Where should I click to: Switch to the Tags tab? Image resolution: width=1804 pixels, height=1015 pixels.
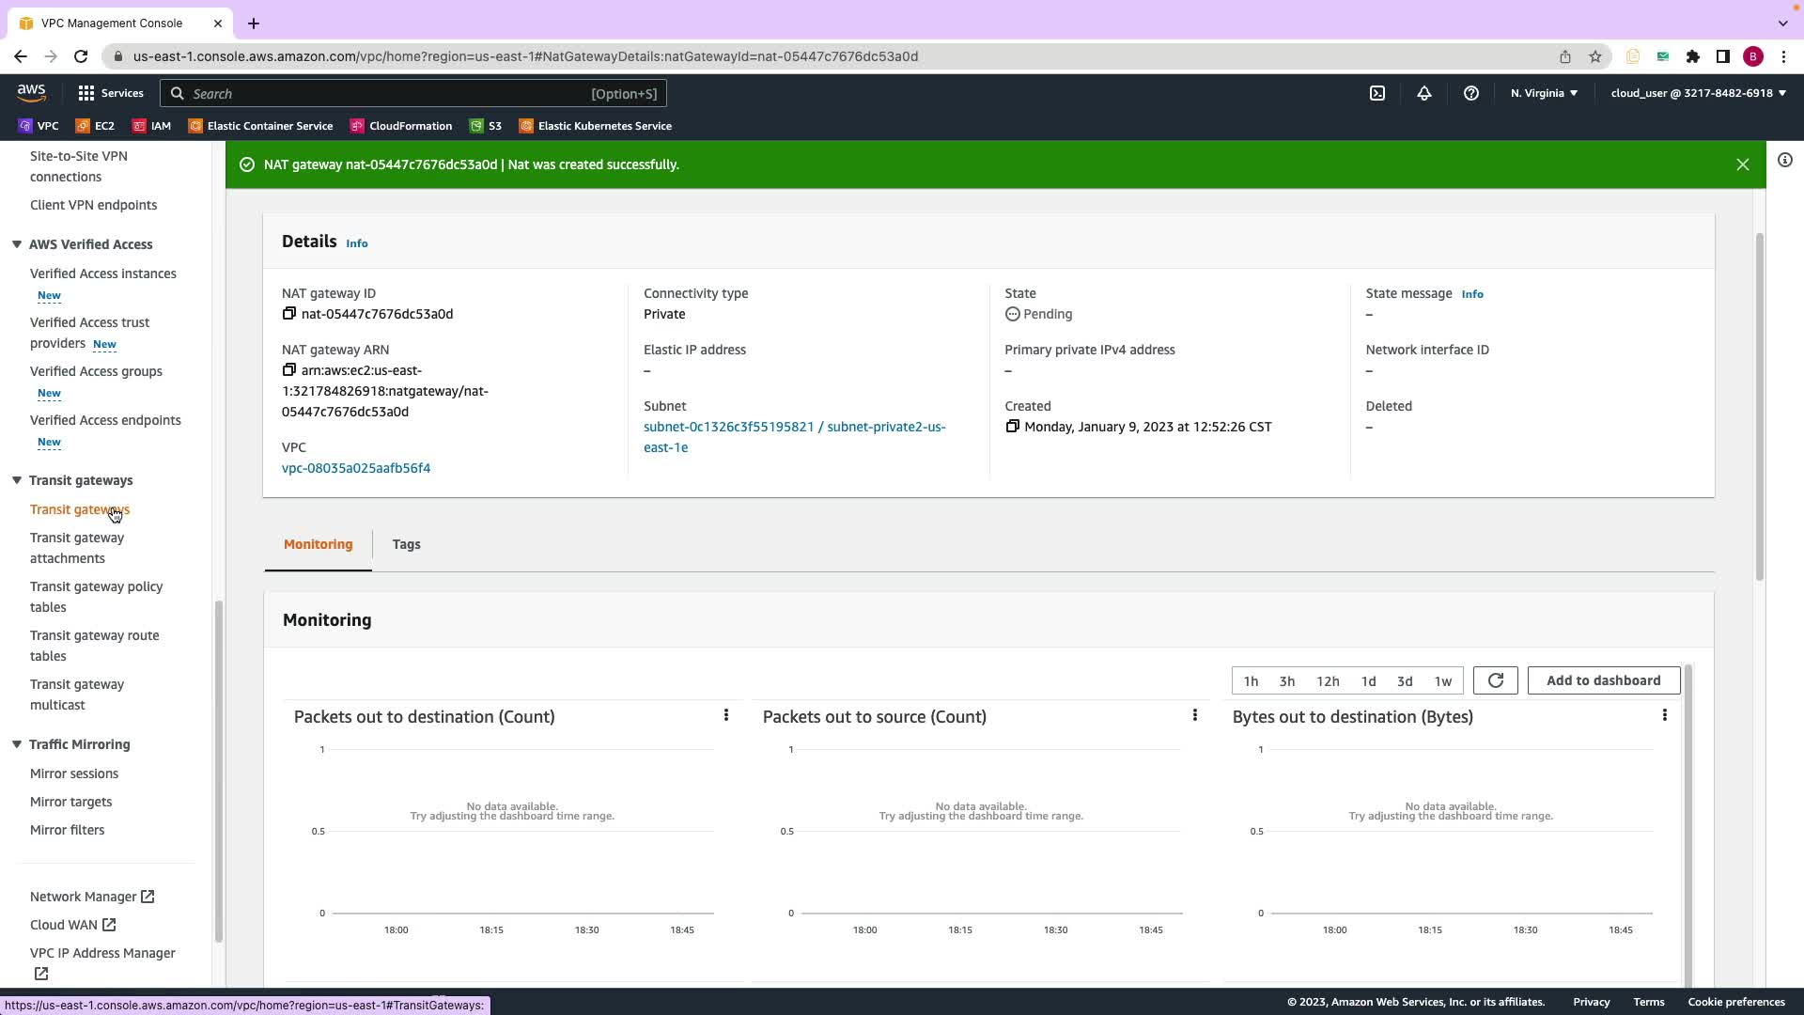pyautogui.click(x=406, y=544)
